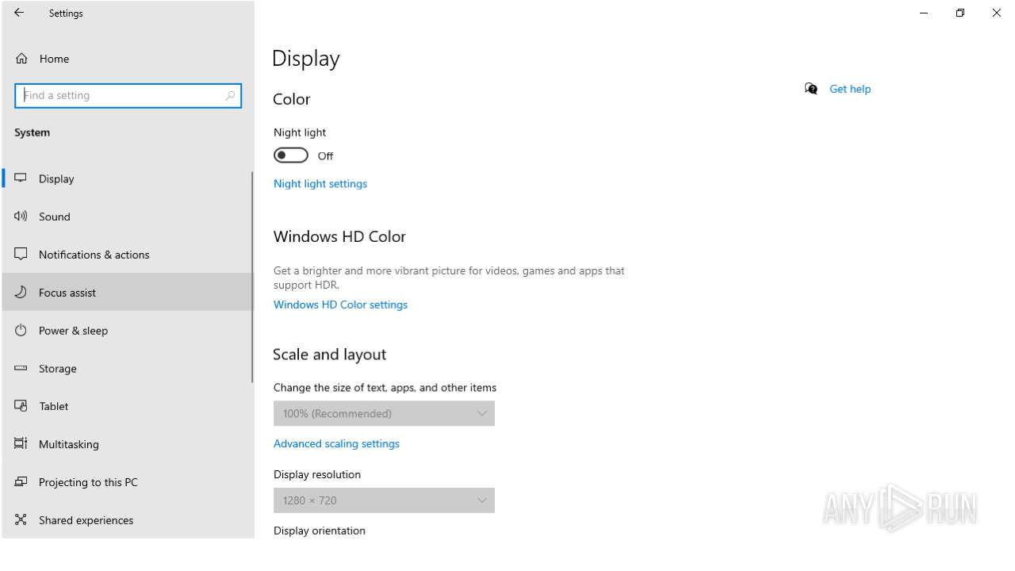Select Focus assist in sidebar
1015x571 pixels.
127,292
